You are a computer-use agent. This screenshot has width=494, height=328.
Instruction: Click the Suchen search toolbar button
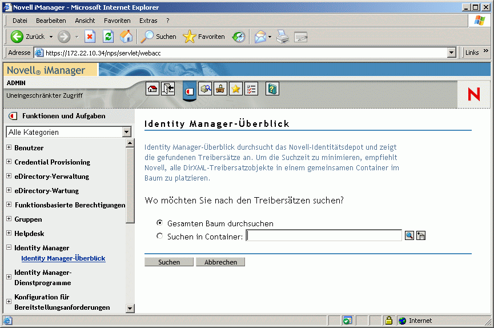click(x=158, y=37)
